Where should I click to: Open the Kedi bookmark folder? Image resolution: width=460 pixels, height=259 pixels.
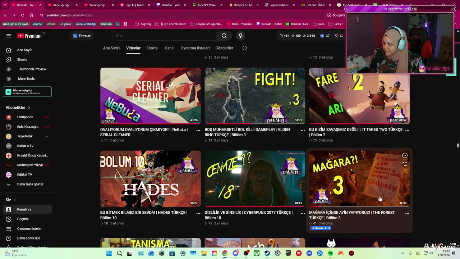tap(318, 24)
